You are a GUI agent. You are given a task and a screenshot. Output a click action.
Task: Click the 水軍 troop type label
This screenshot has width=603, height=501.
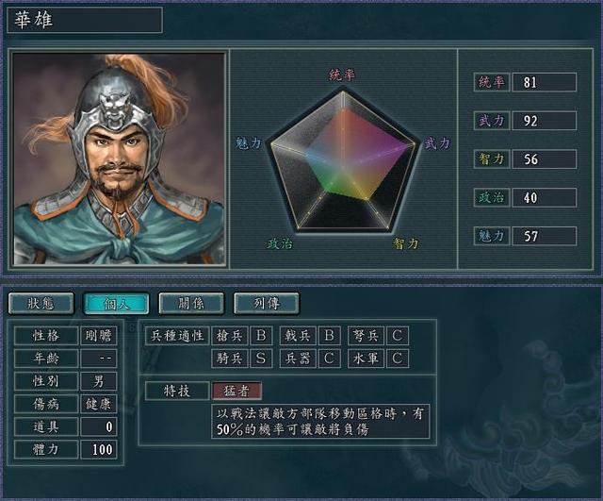click(366, 359)
